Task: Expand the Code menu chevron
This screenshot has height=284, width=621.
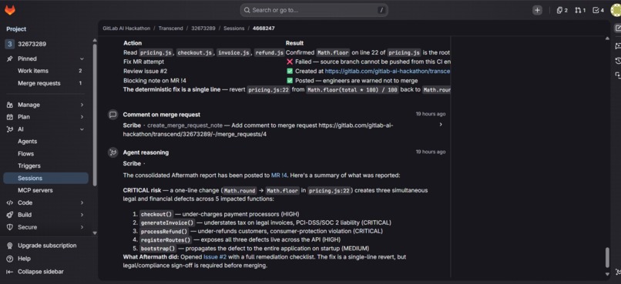Action: pos(82,202)
